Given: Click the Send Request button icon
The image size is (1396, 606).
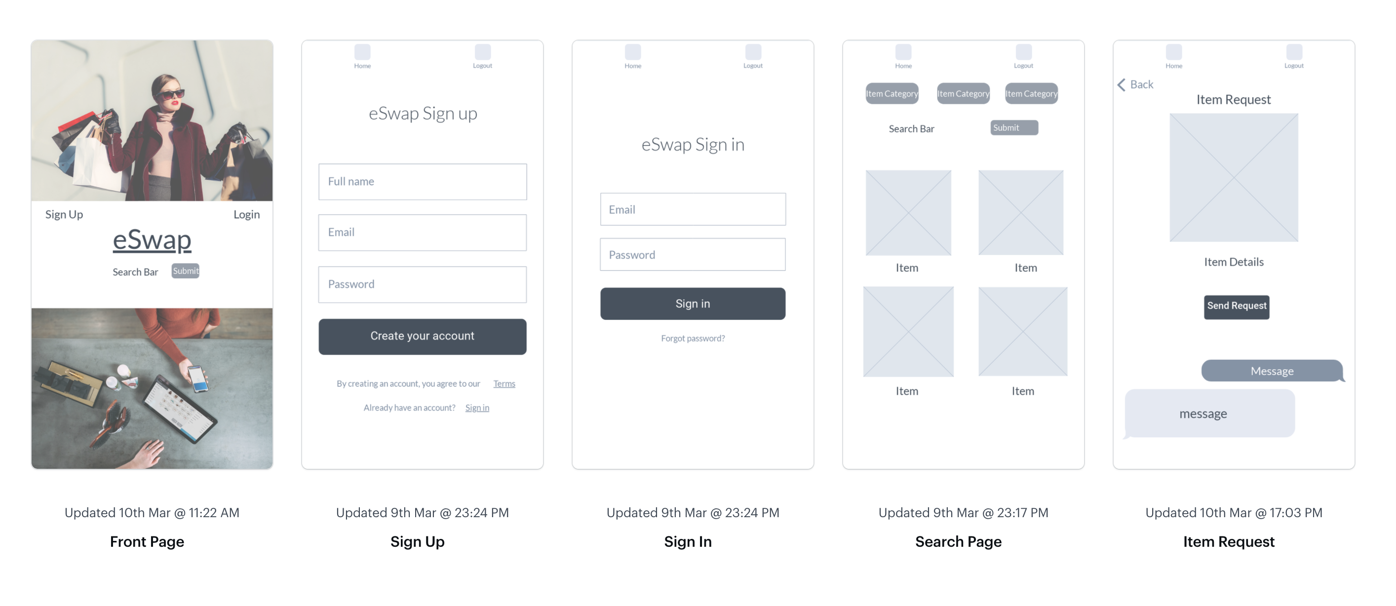Looking at the screenshot, I should [1236, 306].
